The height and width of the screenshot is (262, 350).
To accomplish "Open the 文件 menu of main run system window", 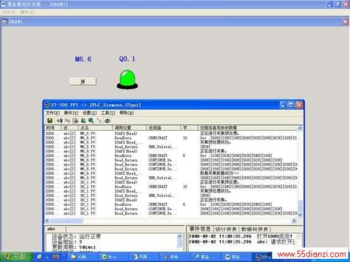I will (9, 12).
